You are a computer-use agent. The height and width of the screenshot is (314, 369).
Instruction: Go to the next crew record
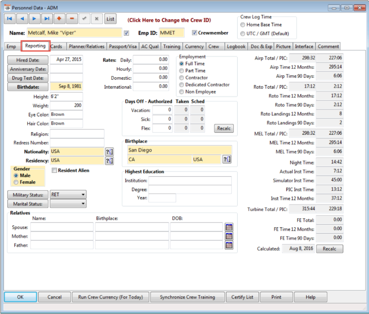pos(35,19)
